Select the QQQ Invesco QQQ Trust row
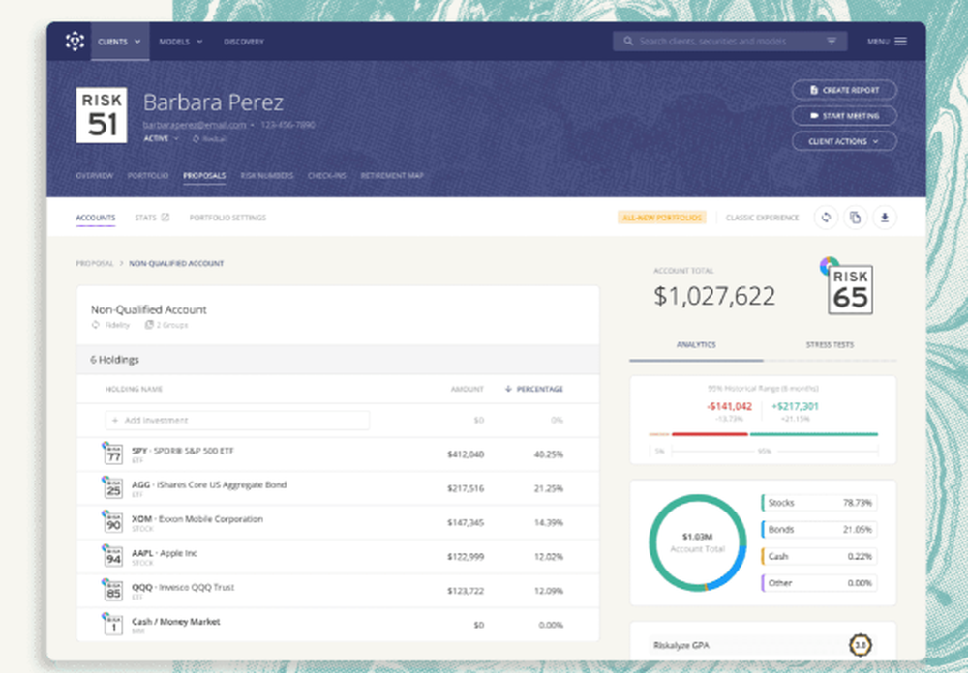 point(338,591)
